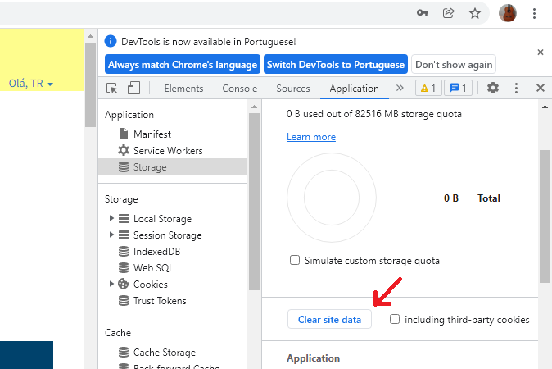Enable Simulate custom storage quota
552x369 pixels.
[295, 260]
